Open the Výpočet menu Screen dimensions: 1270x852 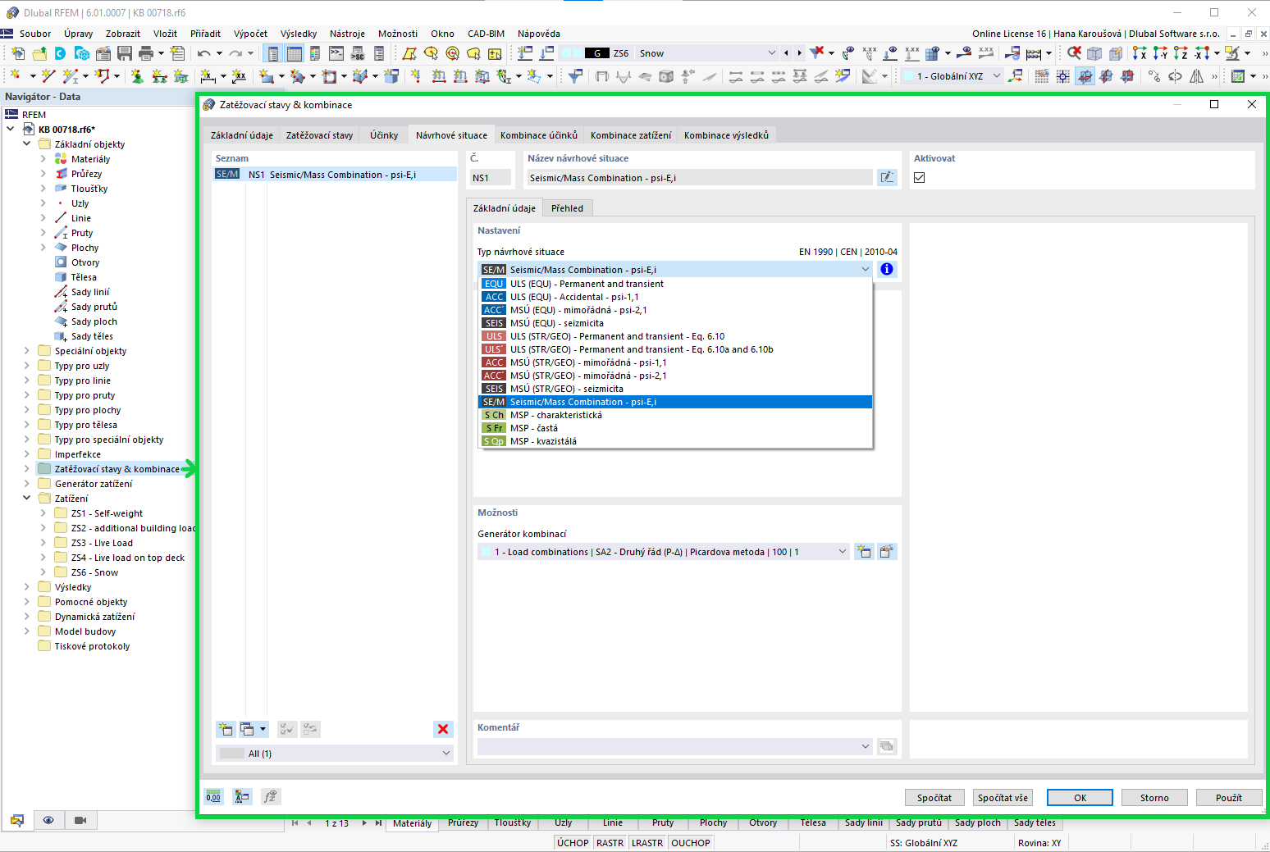coord(250,34)
